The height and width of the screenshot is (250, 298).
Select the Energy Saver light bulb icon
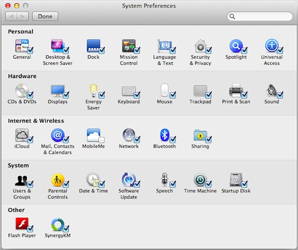coord(93,90)
